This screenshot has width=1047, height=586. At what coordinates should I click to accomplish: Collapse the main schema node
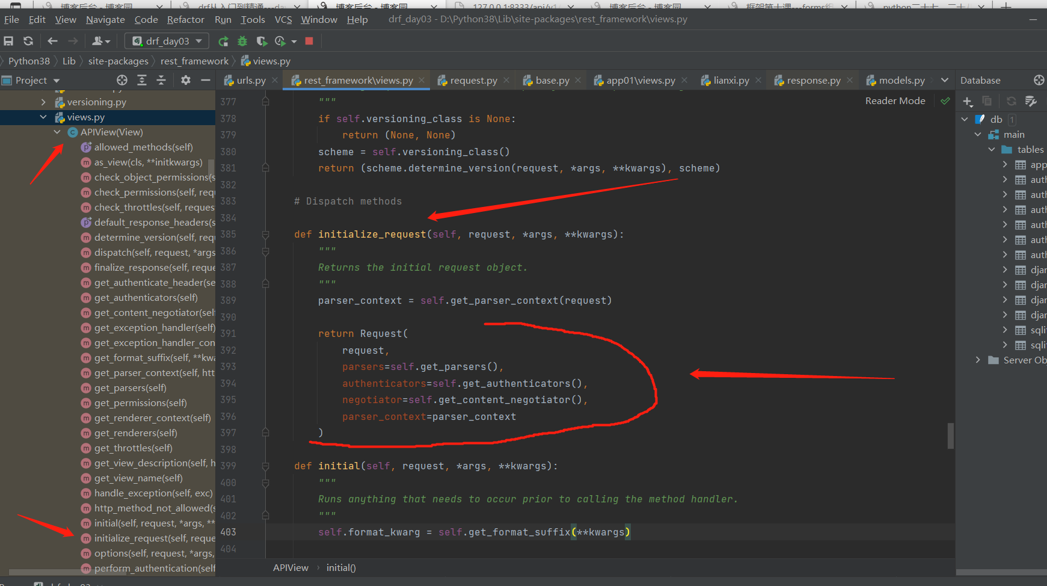(x=978, y=134)
